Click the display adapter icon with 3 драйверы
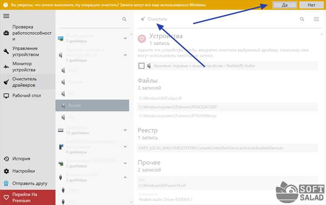326x205 pixels. pyautogui.click(x=61, y=39)
